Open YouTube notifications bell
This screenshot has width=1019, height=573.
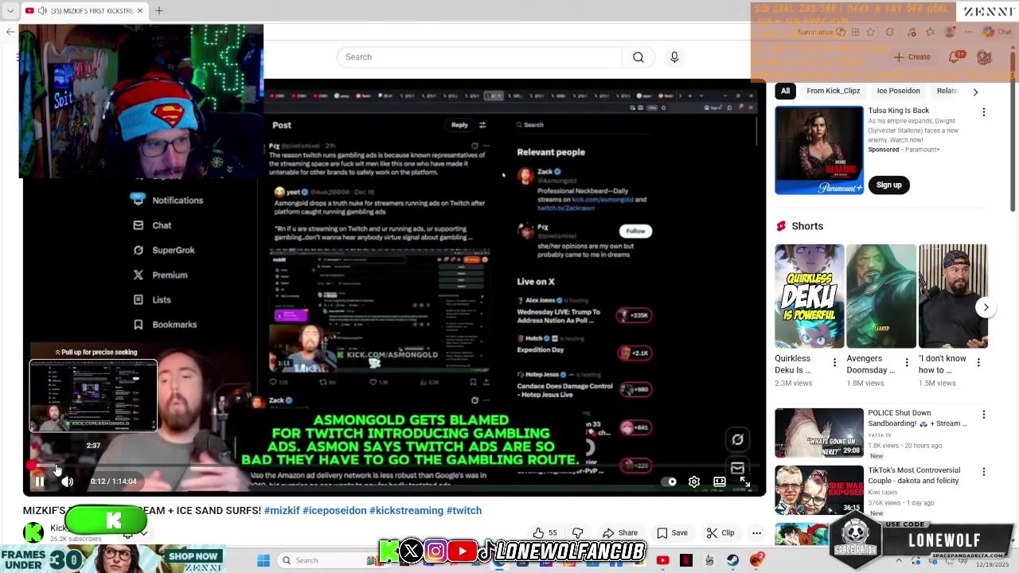pyautogui.click(x=955, y=57)
